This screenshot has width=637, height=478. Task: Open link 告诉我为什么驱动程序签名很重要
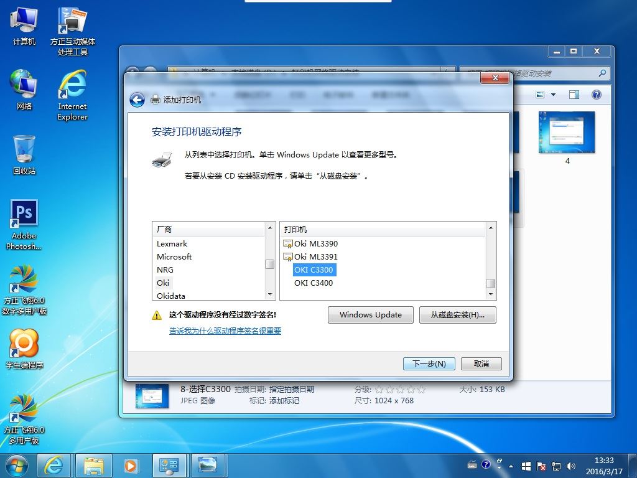click(x=225, y=330)
